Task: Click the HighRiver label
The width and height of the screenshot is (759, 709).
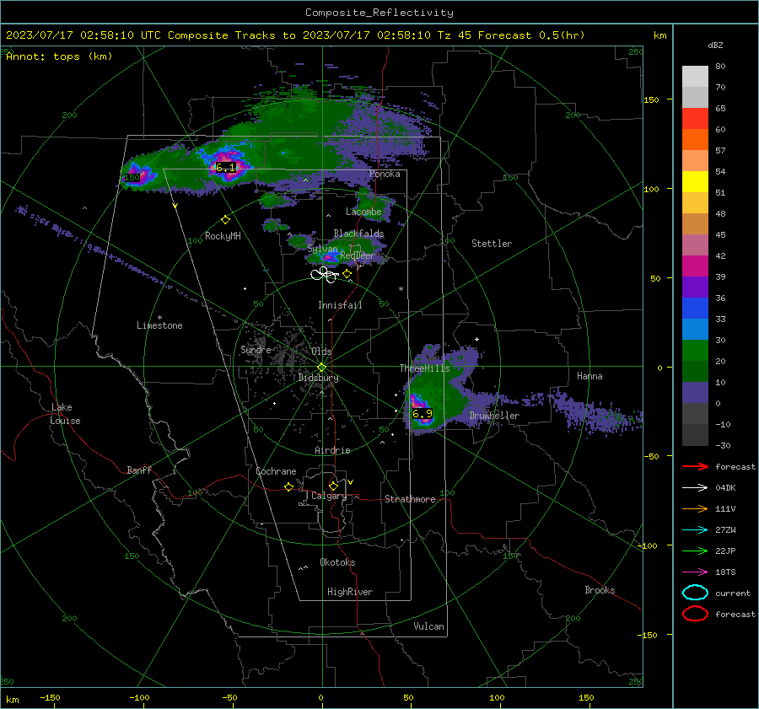Action: (350, 592)
